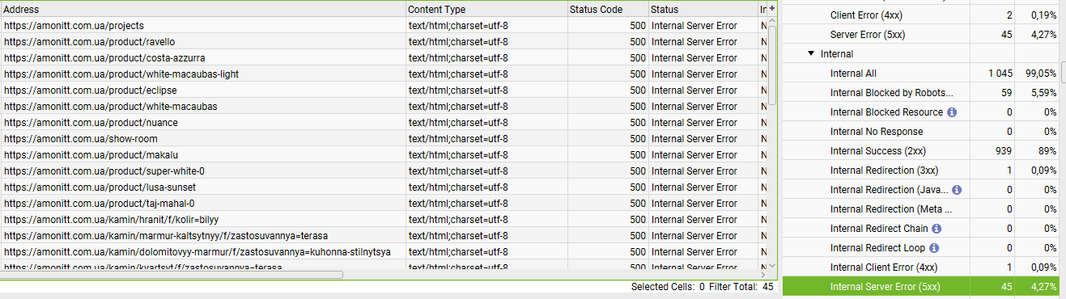
Task: Select the Internal Blocked Resource filter
Action: coord(920,112)
